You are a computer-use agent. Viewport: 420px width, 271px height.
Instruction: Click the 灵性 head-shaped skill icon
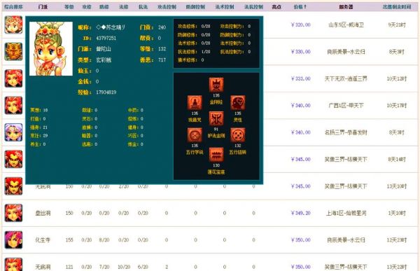(237, 103)
